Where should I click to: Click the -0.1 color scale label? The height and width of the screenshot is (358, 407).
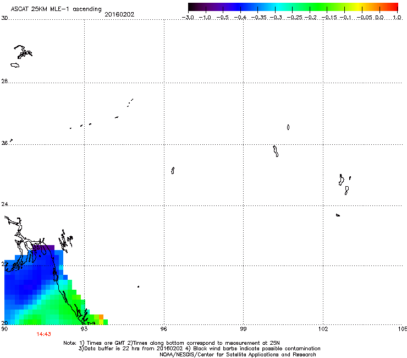[345, 18]
